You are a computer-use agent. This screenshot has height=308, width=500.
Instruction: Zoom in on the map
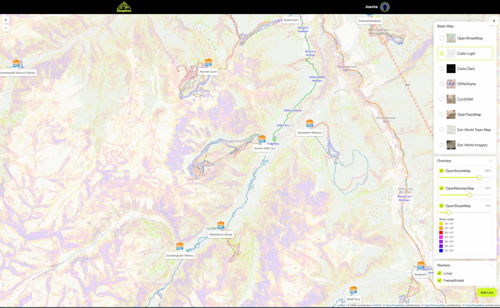click(x=6, y=20)
